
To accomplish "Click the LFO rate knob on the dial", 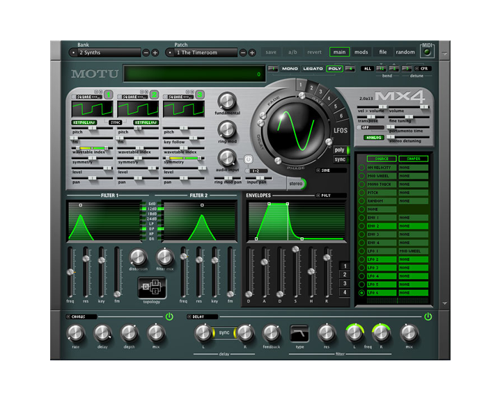I will [302, 95].
